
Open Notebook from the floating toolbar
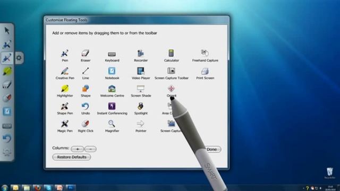point(7,111)
